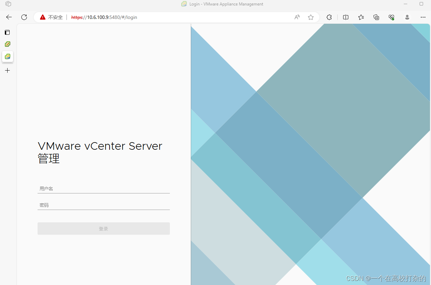Open a new tab with plus icon
431x285 pixels.
click(x=7, y=71)
